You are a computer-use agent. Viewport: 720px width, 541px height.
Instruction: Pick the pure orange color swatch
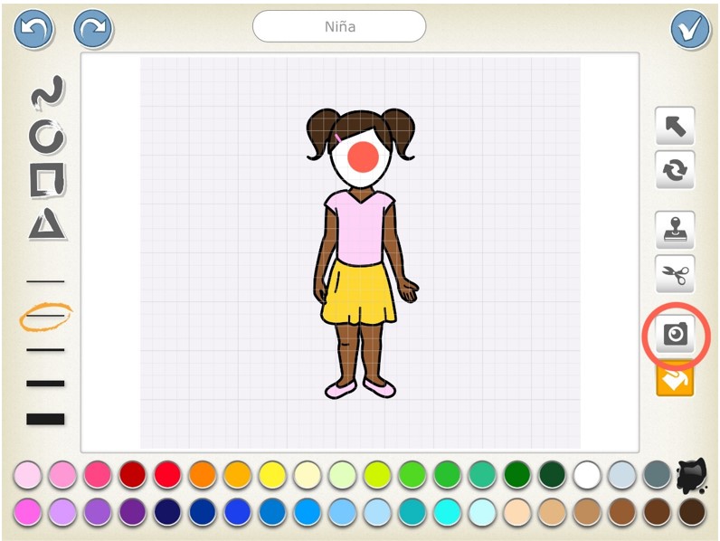[202, 475]
